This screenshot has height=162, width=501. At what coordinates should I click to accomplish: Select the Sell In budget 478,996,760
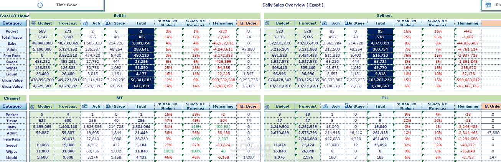tap(42, 80)
